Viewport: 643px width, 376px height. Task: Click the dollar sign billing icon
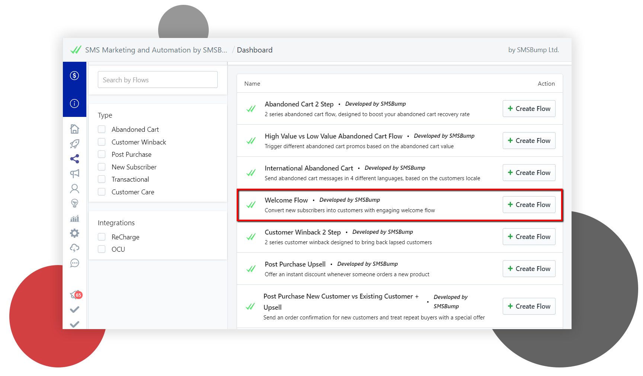tap(74, 76)
